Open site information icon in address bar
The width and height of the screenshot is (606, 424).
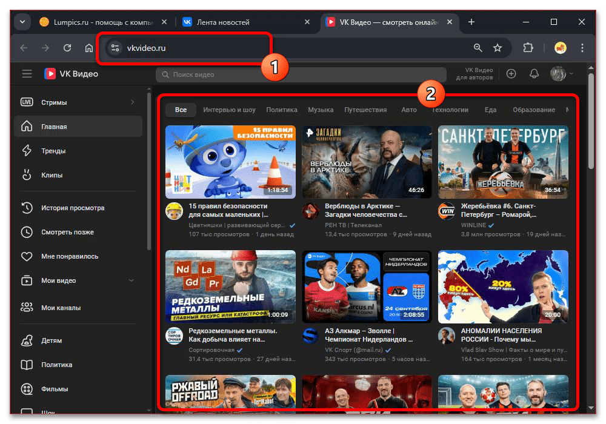coord(115,48)
